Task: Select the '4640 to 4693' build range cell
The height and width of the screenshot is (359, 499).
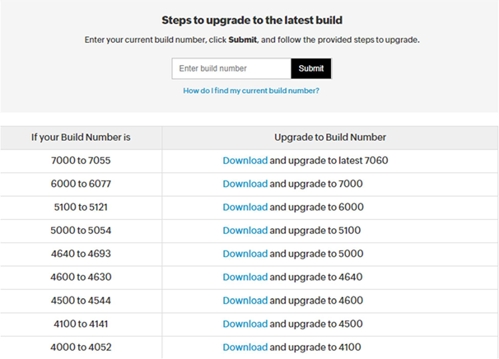Action: (x=81, y=254)
